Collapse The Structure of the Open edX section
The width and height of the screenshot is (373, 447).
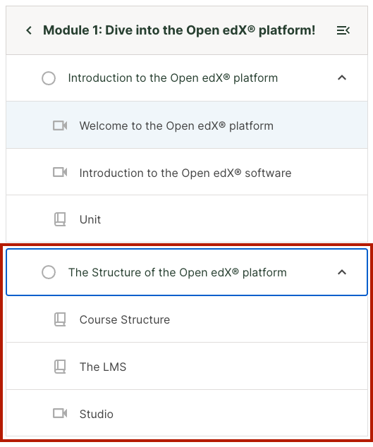pyautogui.click(x=342, y=272)
